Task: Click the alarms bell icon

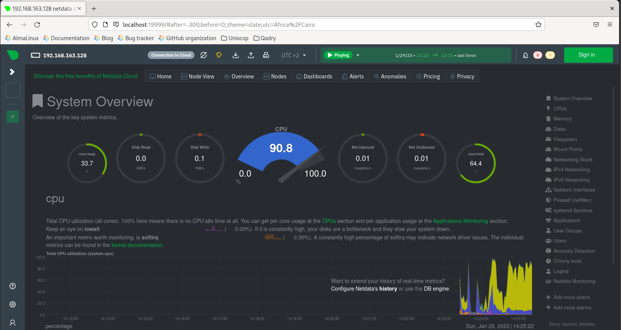Action: pos(526,55)
